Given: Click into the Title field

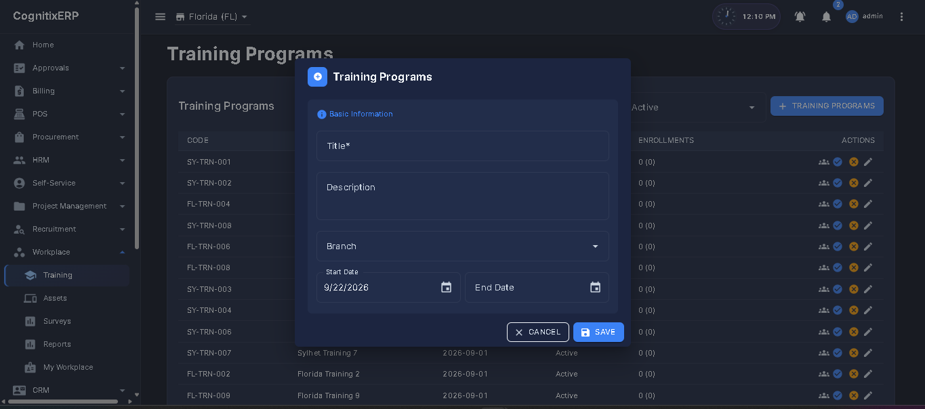Looking at the screenshot, I should [463, 146].
